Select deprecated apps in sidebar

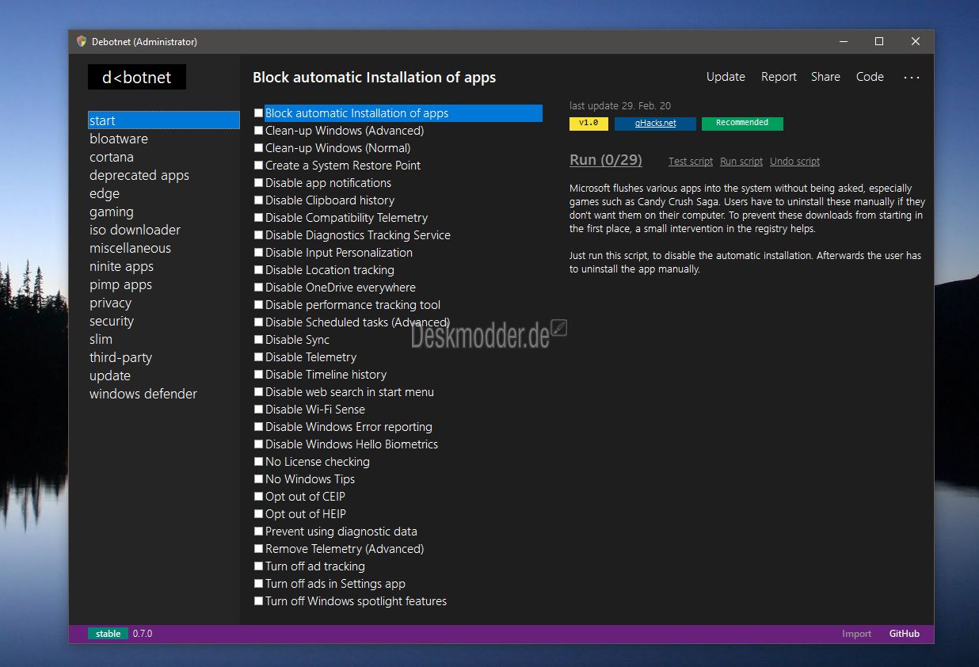139,175
